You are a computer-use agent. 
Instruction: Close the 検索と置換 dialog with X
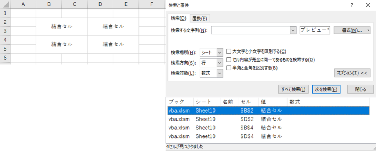(368, 5)
